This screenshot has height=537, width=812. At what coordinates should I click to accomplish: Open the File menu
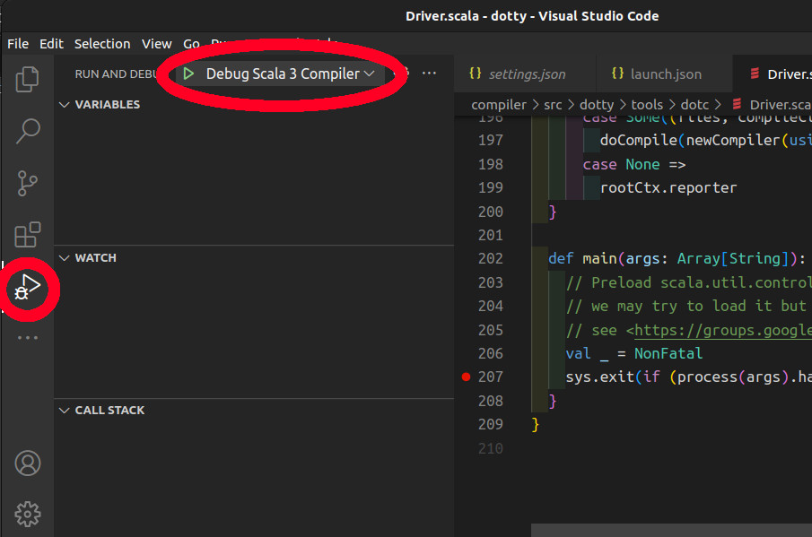17,43
